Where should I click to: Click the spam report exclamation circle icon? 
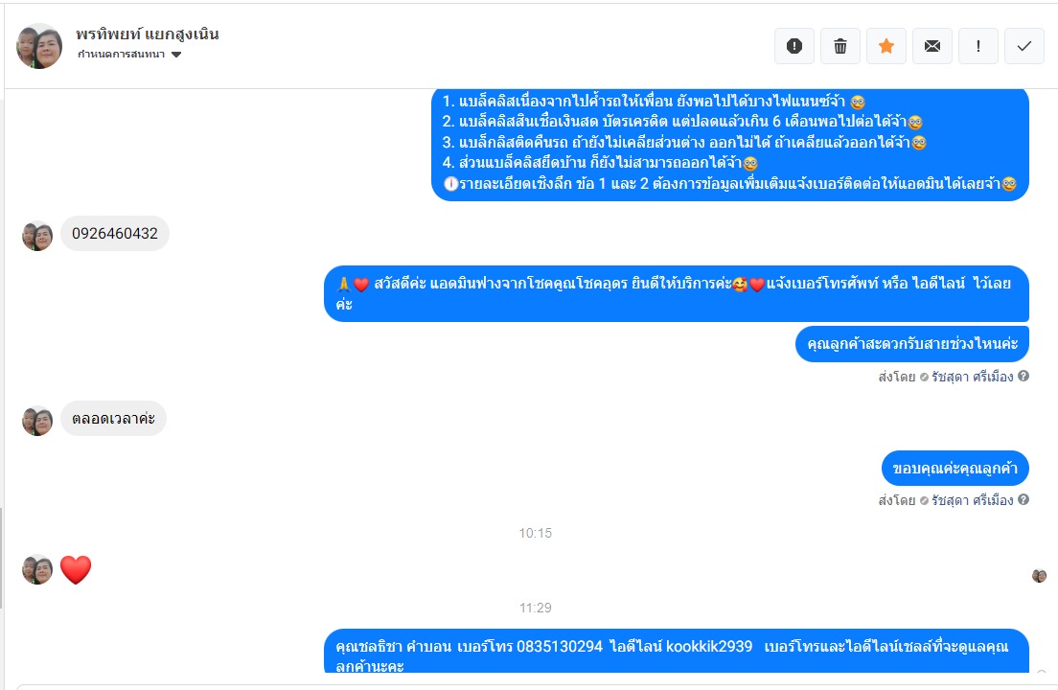794,46
